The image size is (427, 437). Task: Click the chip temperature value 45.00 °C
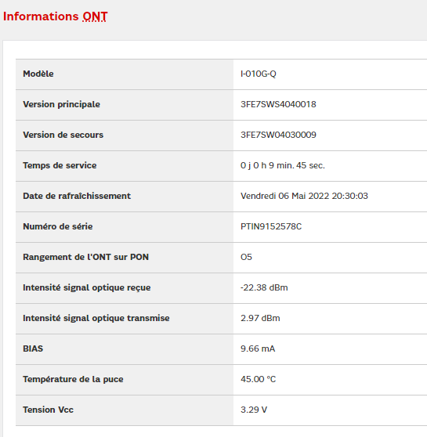[259, 379]
